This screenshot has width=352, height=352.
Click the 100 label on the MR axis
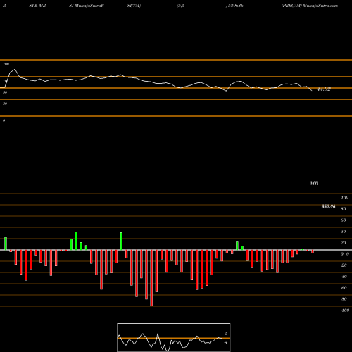345,198
